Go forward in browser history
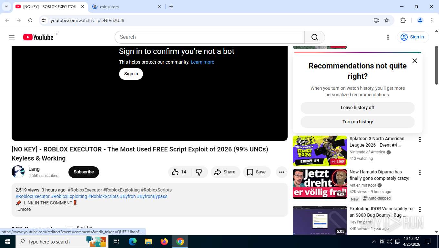 tap(19, 20)
